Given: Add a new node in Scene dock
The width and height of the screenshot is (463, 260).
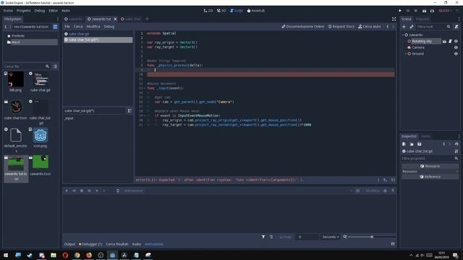Looking at the screenshot, I should pyautogui.click(x=404, y=27).
